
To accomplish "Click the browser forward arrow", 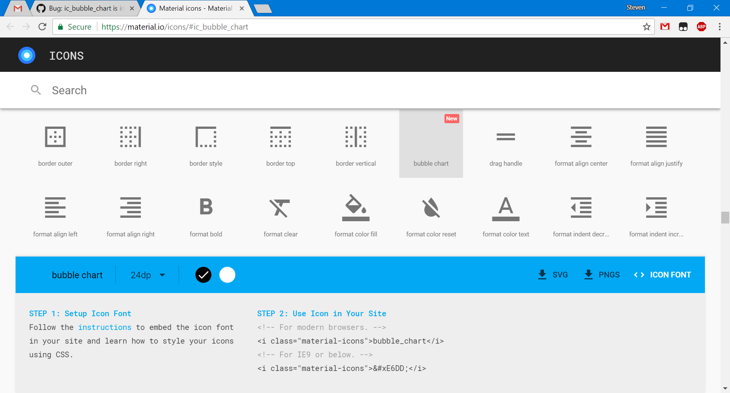I will tap(26, 27).
